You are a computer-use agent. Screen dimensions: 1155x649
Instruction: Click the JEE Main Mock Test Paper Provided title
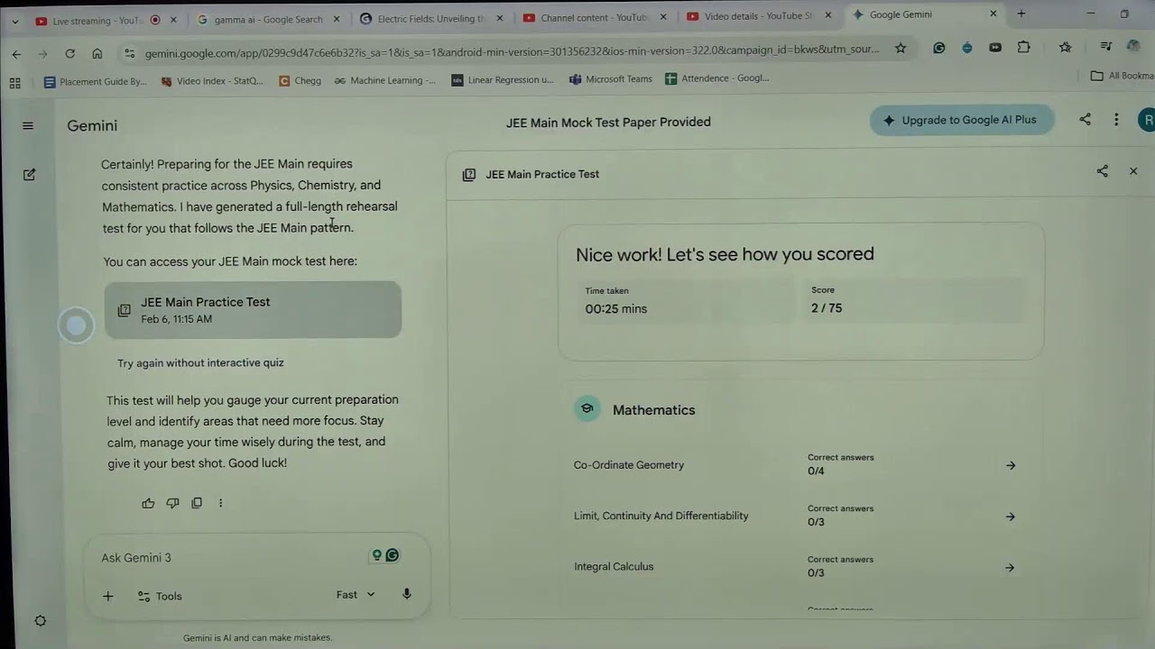click(x=608, y=123)
